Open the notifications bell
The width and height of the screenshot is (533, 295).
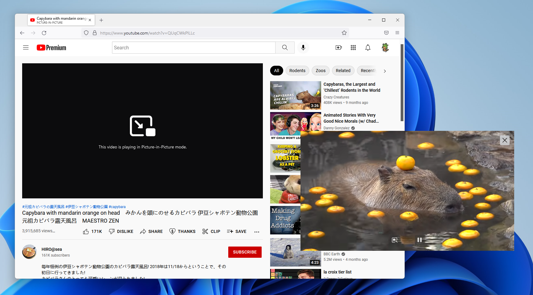click(368, 48)
